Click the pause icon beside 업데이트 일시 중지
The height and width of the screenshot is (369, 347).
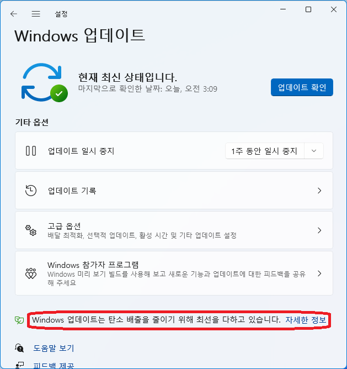31,151
